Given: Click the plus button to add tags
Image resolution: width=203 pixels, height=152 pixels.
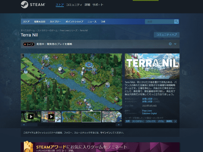Looking at the screenshot, I should [x=175, y=121].
